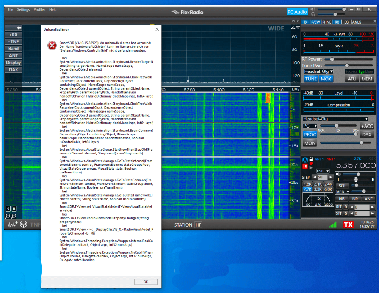
Task: Click the green signal strength bars icon
Action: click(x=333, y=225)
